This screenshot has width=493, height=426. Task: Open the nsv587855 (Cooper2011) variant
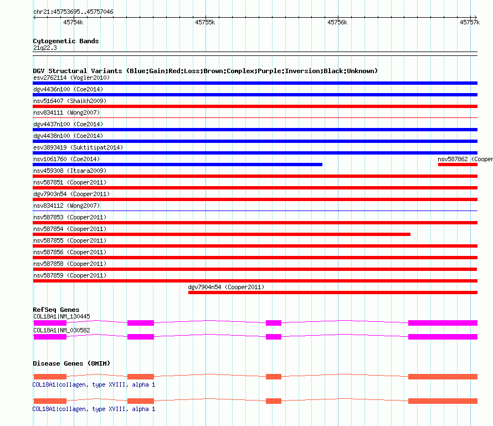[255, 246]
